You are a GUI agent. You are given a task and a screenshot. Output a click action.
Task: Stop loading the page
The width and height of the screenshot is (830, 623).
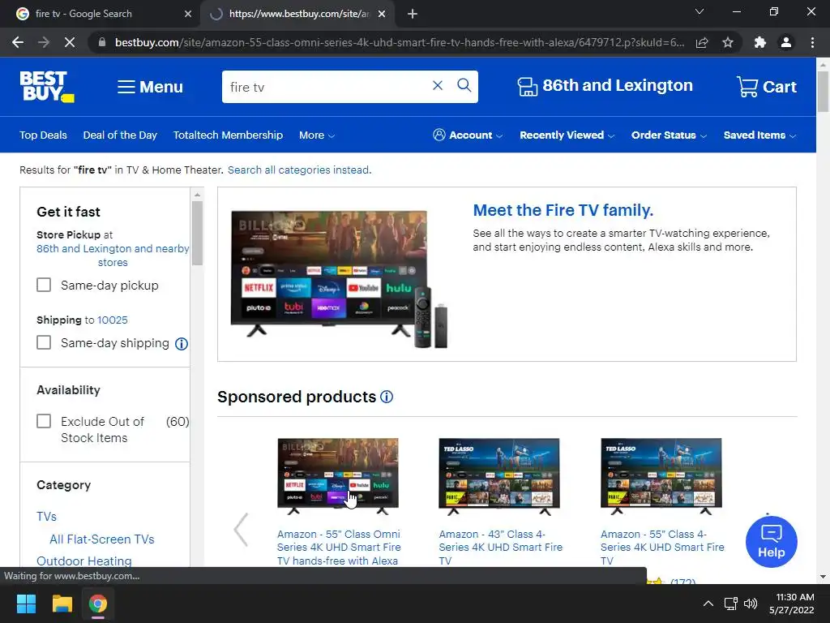click(x=70, y=42)
